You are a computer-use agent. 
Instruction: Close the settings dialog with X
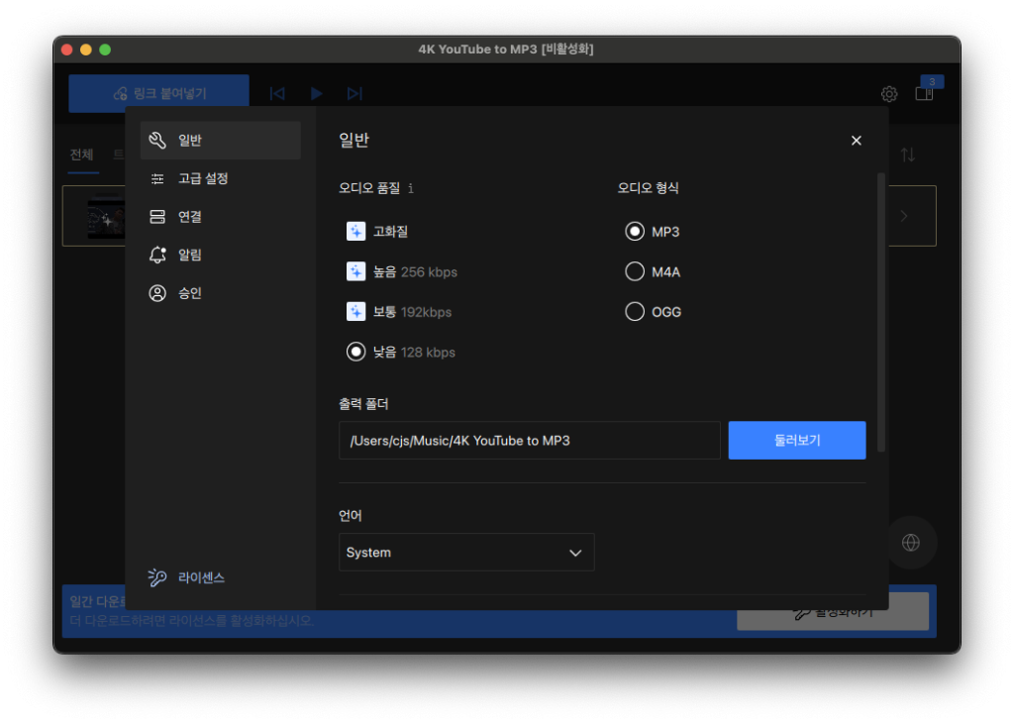click(x=857, y=141)
